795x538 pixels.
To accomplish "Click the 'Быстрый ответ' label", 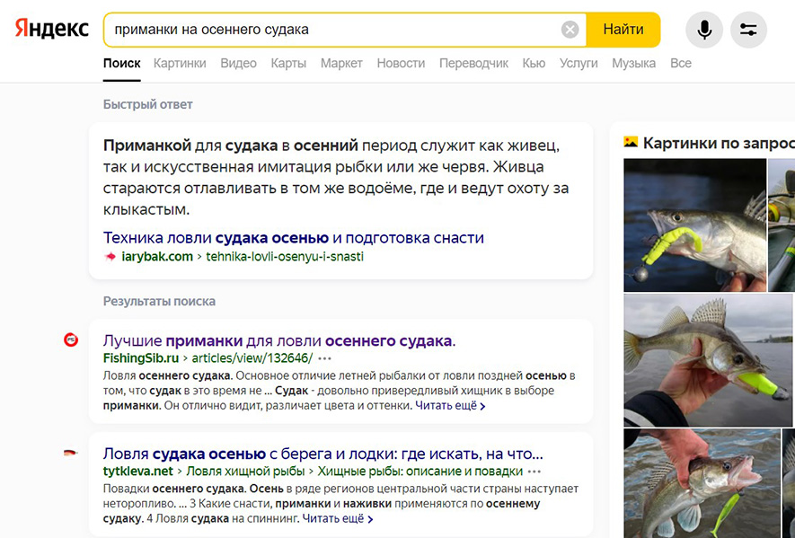I will [147, 104].
